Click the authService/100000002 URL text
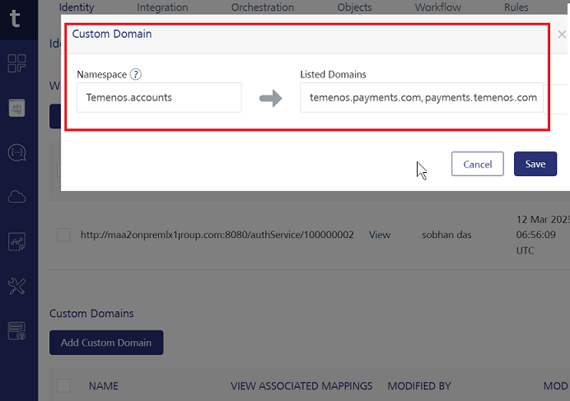Image resolution: width=570 pixels, height=401 pixels. [217, 235]
